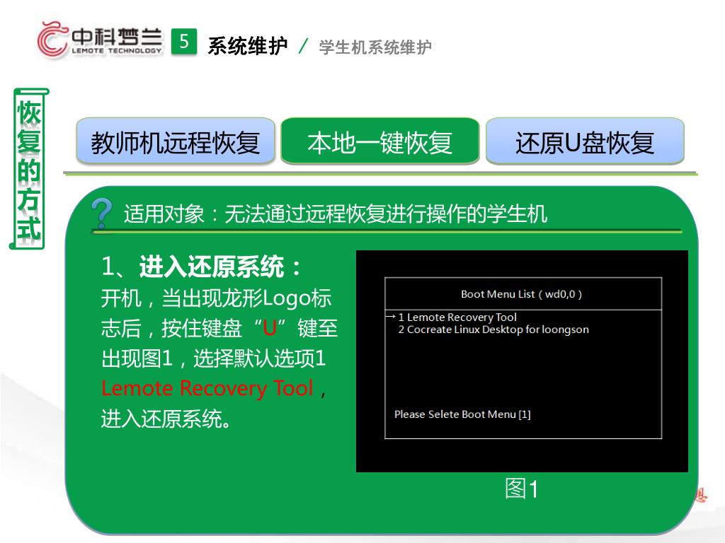Image resolution: width=725 pixels, height=543 pixels.
Task: Select the 本地一键恢复 tab
Action: (x=380, y=141)
